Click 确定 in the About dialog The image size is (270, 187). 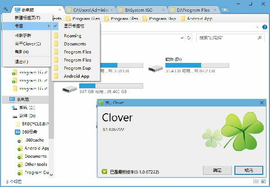tap(217, 170)
